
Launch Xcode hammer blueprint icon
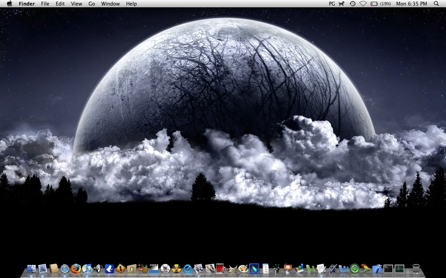[x=377, y=268]
